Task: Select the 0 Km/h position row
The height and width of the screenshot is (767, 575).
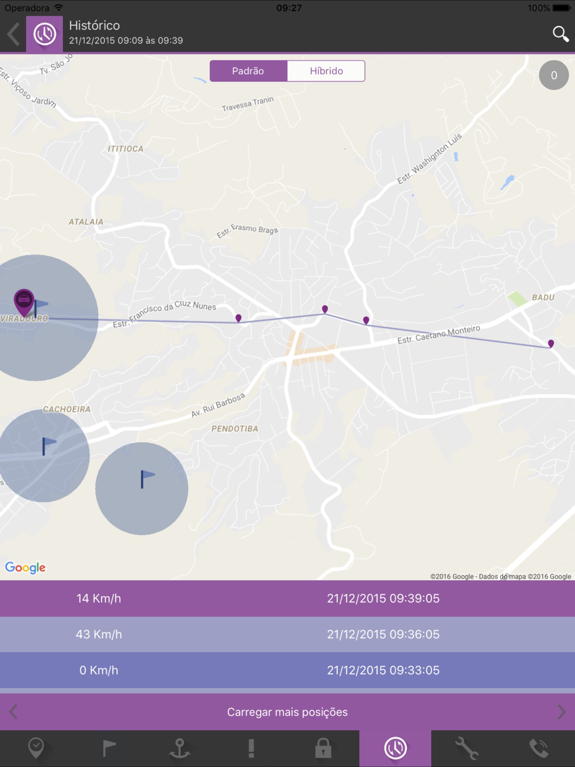Action: coord(287,670)
